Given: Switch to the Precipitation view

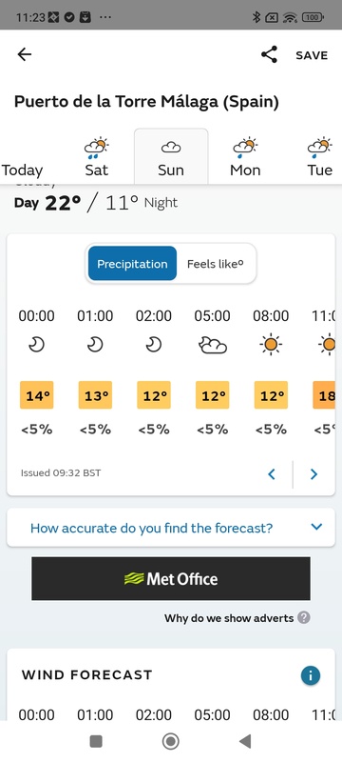Looking at the screenshot, I should [x=132, y=264].
